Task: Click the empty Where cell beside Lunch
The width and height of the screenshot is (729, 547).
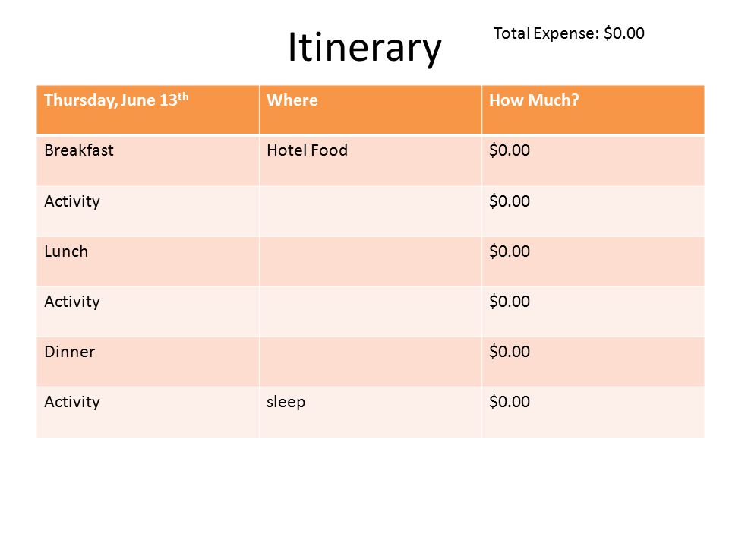Action: click(371, 261)
